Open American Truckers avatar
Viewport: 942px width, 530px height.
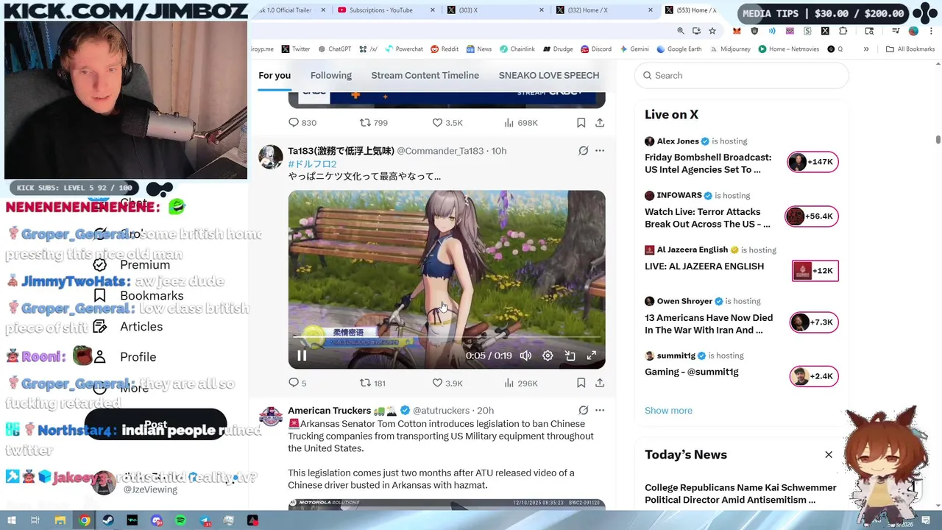271,416
